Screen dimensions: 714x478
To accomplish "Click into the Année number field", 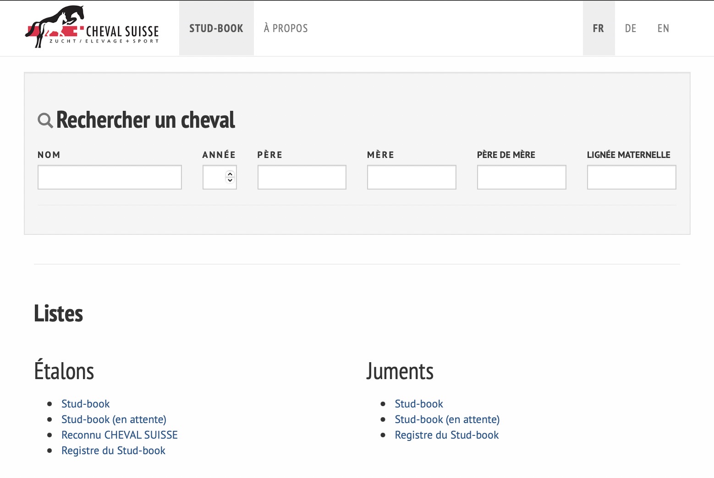I will 214,177.
